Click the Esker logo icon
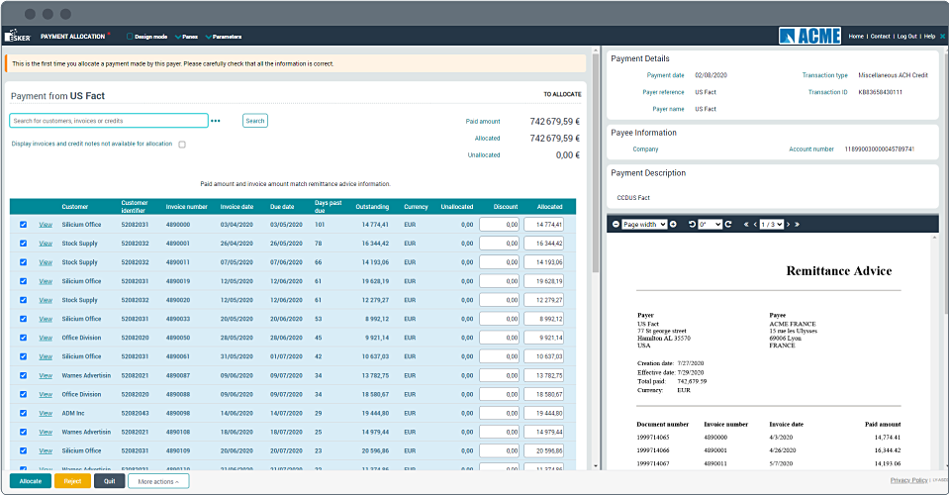The height and width of the screenshot is (495, 949). click(x=17, y=36)
